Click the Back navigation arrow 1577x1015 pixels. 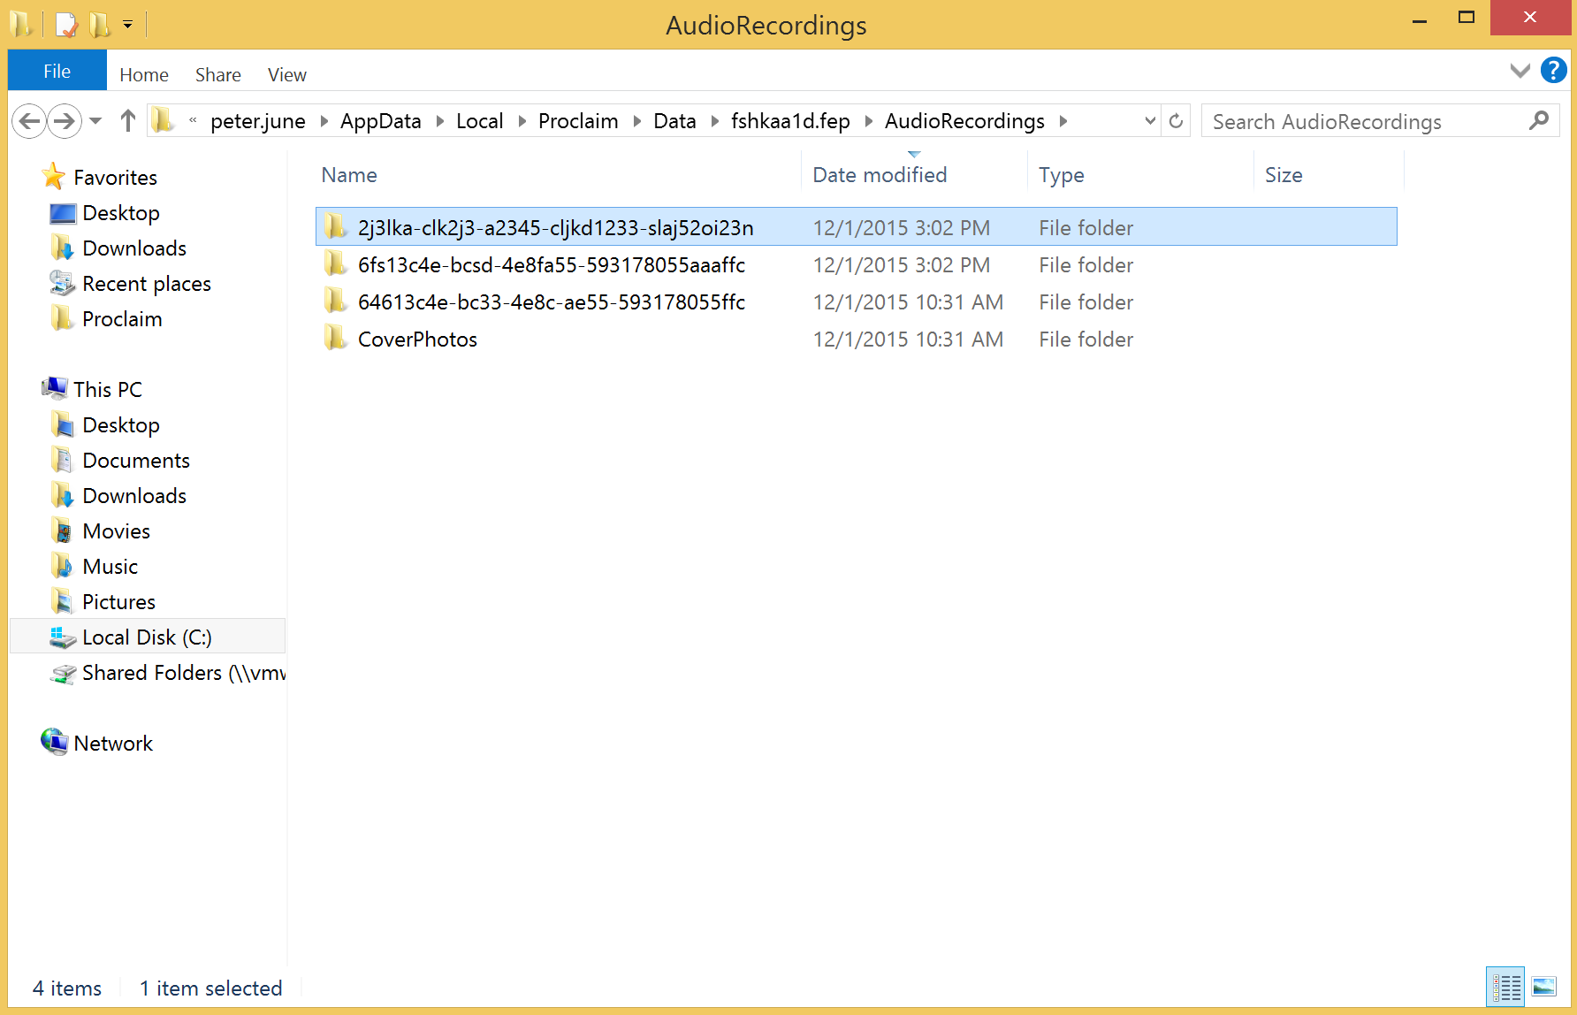(30, 120)
